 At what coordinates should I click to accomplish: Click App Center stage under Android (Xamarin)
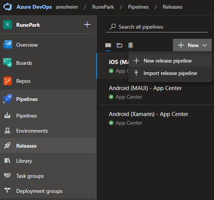(x=129, y=123)
